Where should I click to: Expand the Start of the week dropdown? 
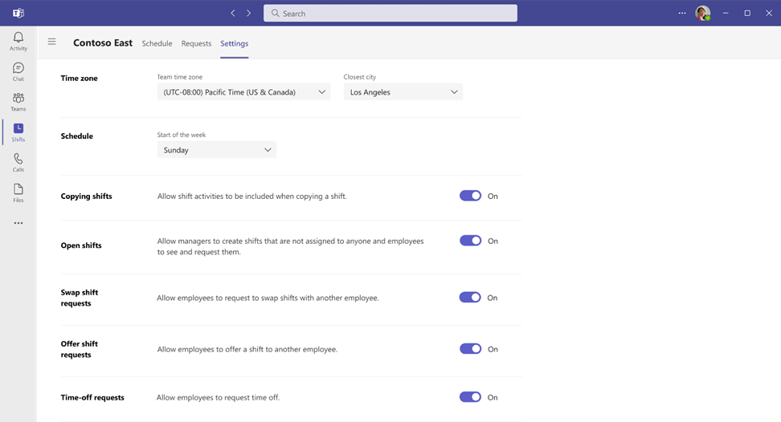click(216, 150)
